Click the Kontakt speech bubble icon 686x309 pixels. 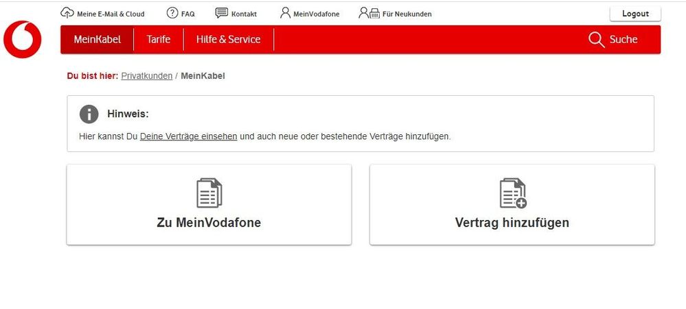(x=222, y=13)
